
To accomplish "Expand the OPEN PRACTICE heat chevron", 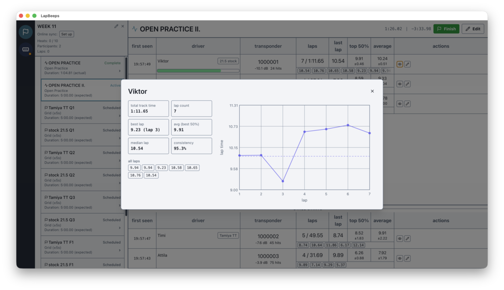I will [120, 71].
